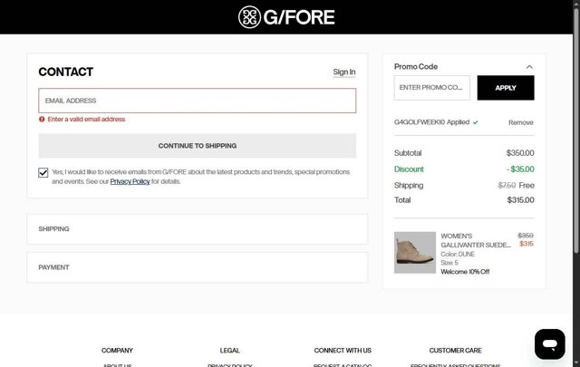Click the 'Enter a valid email address' message

click(86, 119)
